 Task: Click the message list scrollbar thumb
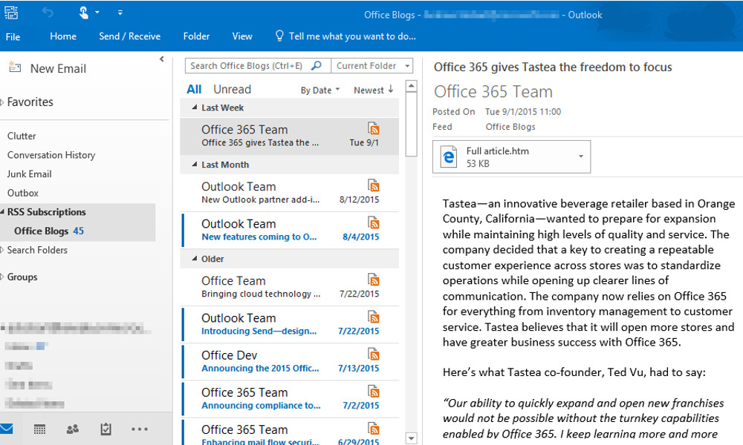tap(412, 124)
